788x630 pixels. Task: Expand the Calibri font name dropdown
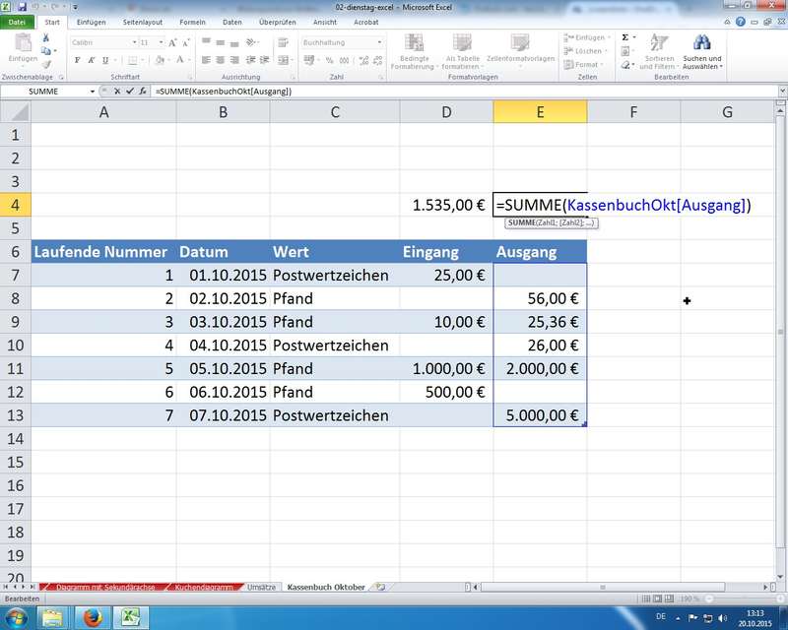(133, 43)
